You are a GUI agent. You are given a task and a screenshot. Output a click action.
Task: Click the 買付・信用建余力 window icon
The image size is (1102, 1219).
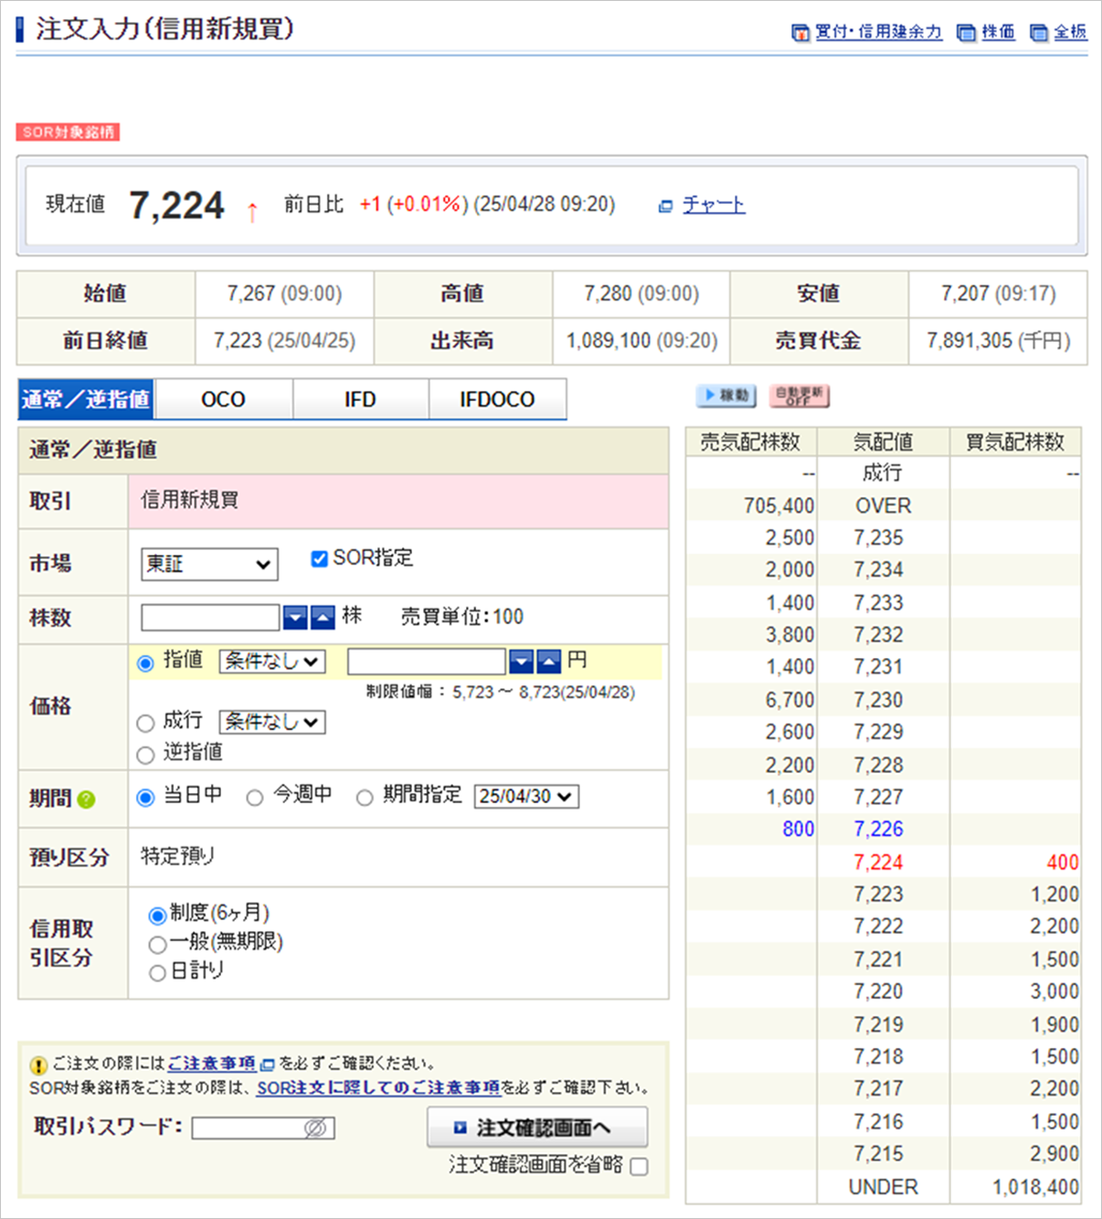800,33
